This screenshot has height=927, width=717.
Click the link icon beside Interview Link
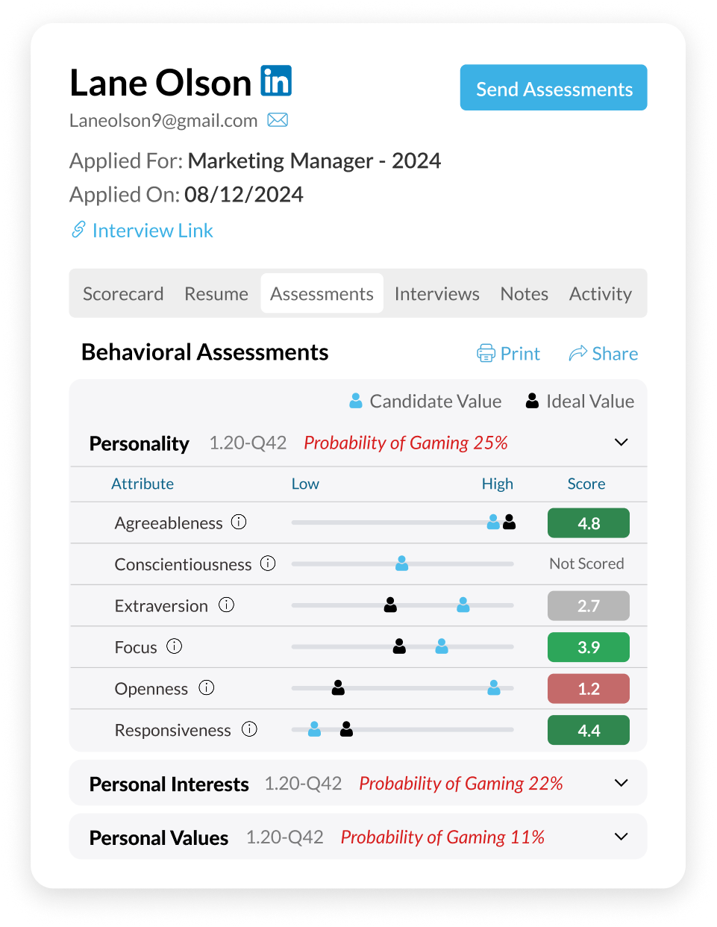coord(78,231)
